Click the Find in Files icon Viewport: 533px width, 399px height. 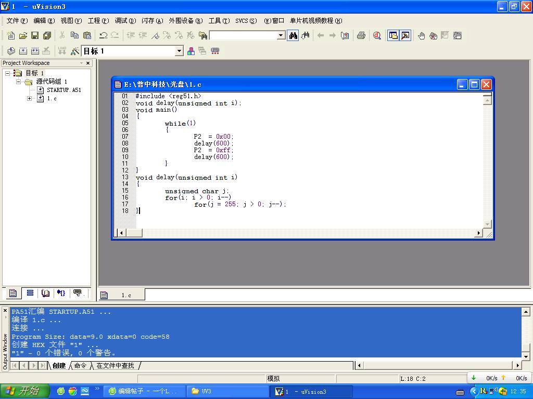click(203, 35)
